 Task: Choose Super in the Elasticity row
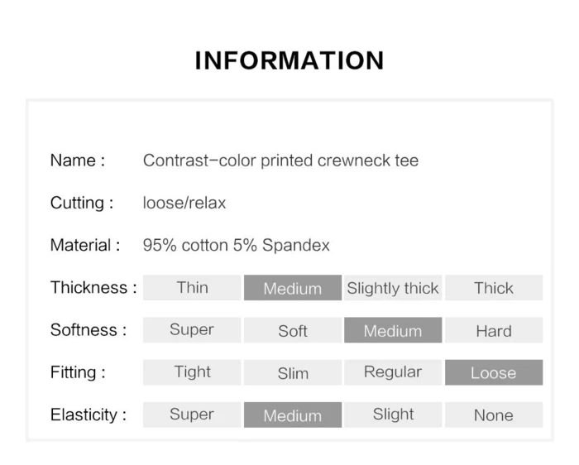click(x=192, y=415)
